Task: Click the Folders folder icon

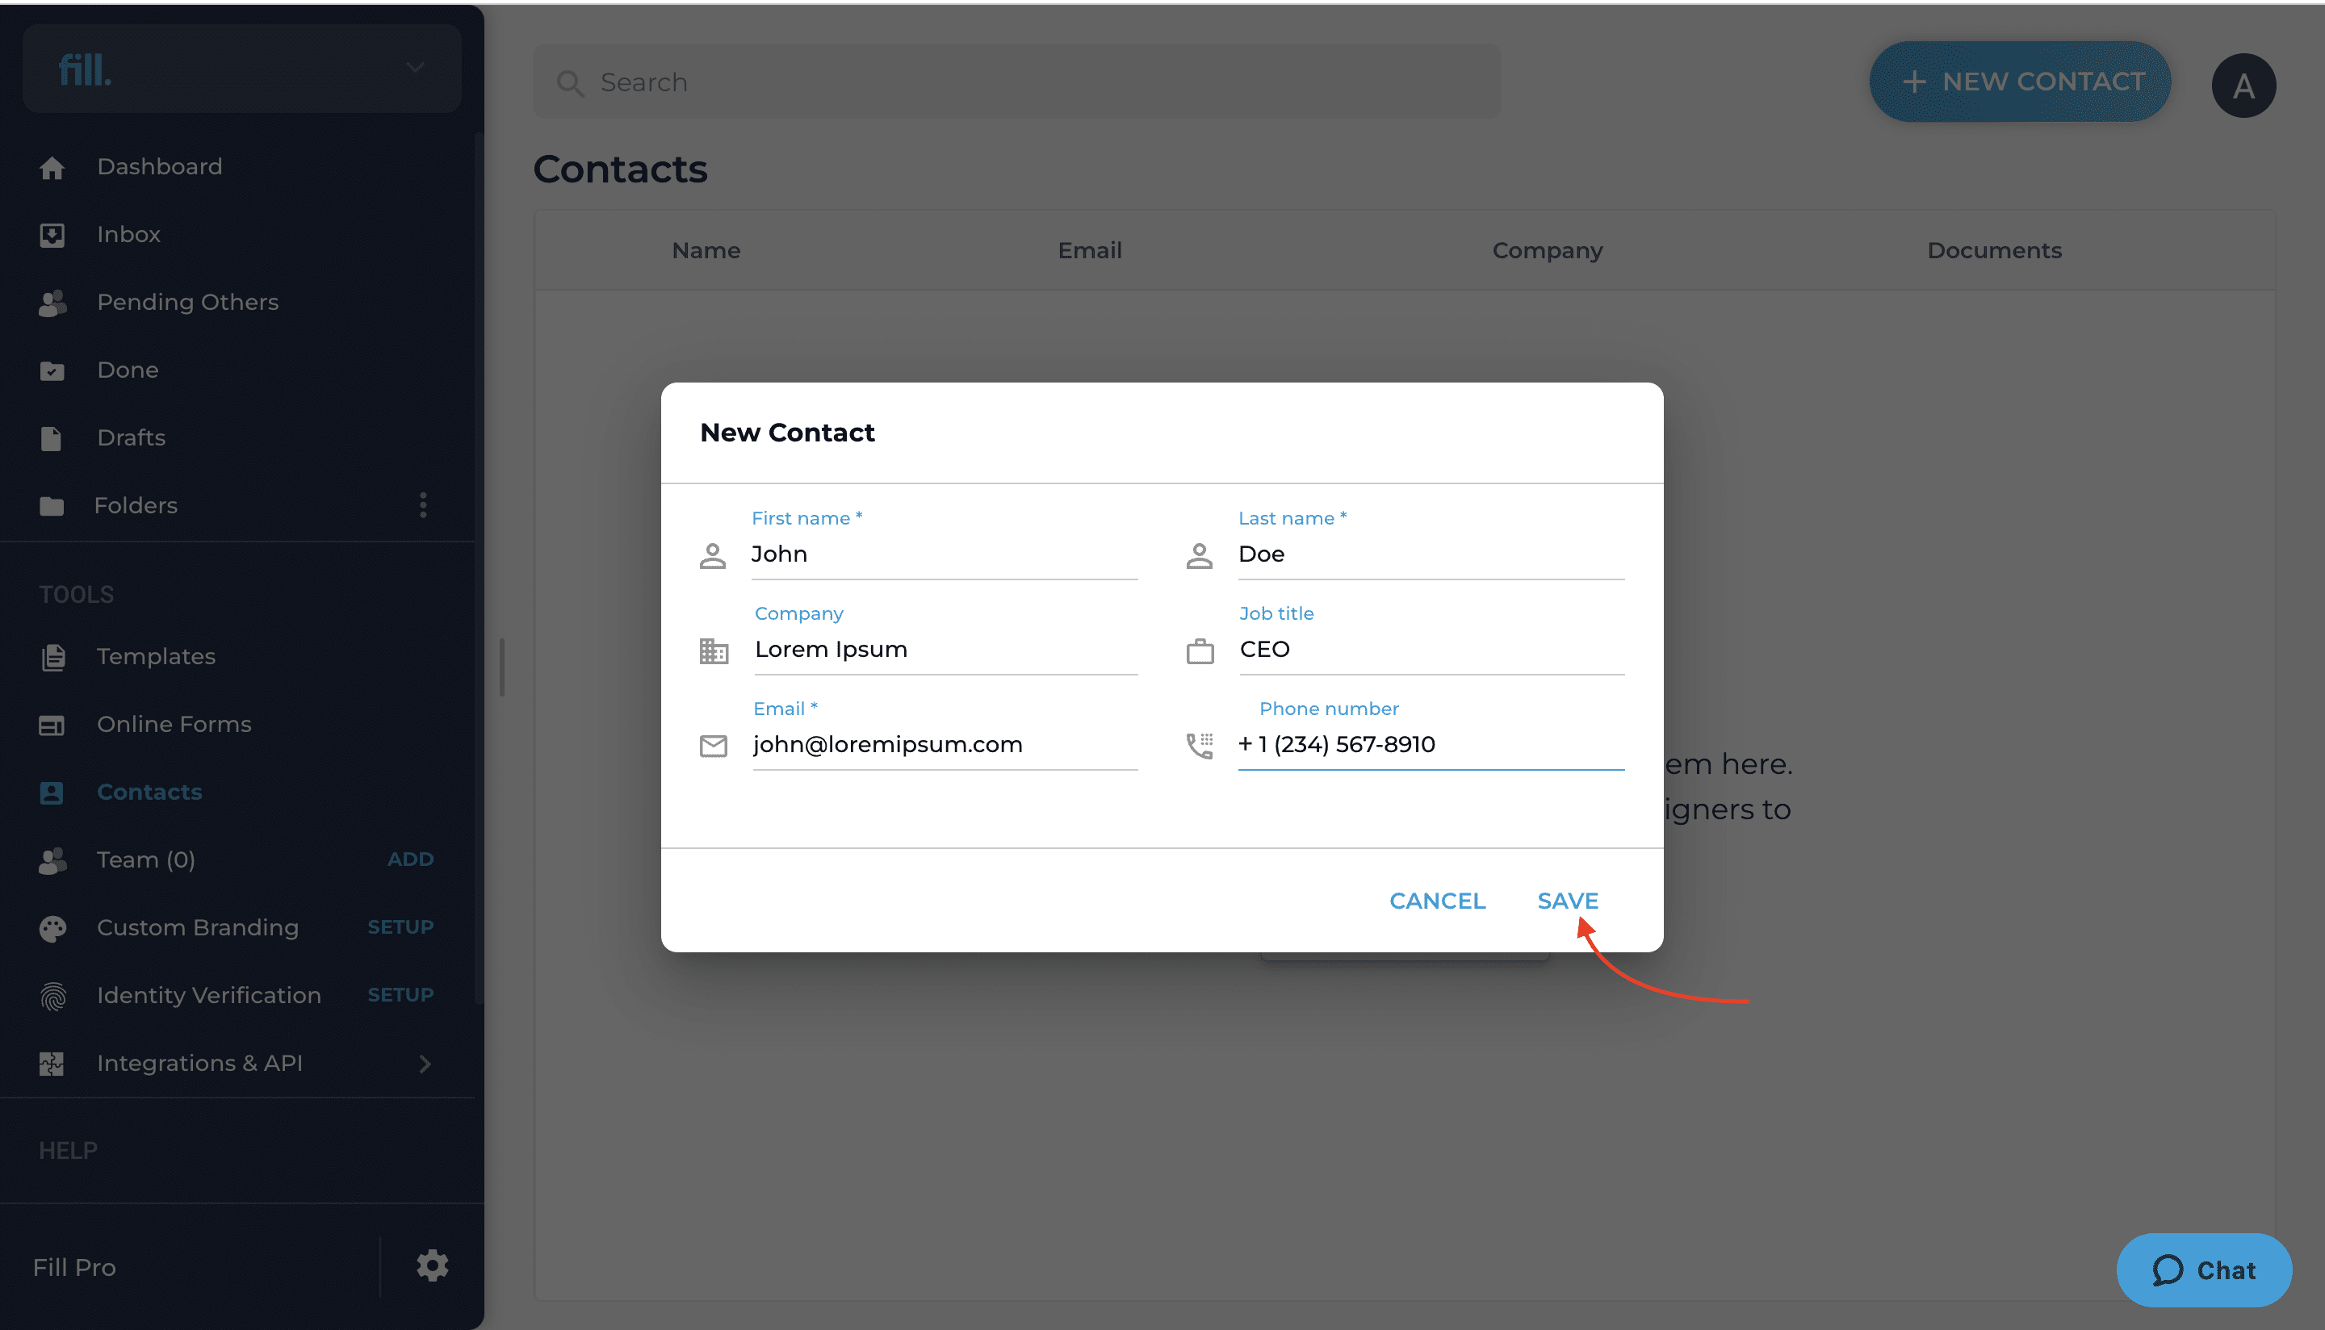Action: pyautogui.click(x=52, y=506)
